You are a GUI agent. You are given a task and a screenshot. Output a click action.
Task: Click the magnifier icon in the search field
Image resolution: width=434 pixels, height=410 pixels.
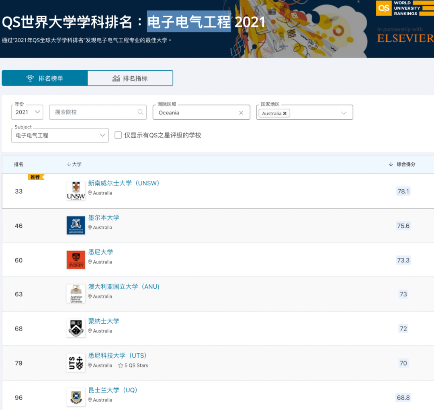pos(140,112)
